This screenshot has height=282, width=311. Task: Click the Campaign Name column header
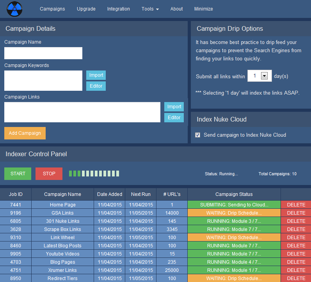pos(62,194)
